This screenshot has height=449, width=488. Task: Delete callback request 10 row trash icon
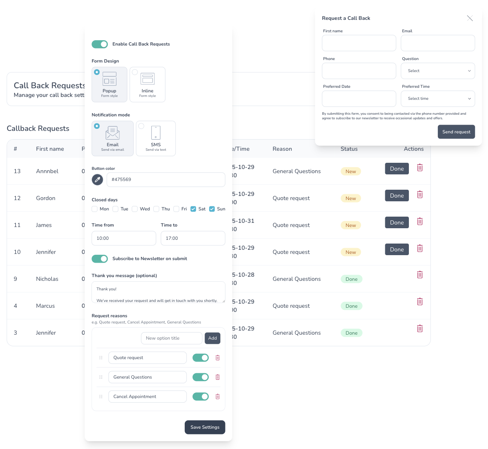click(x=420, y=248)
